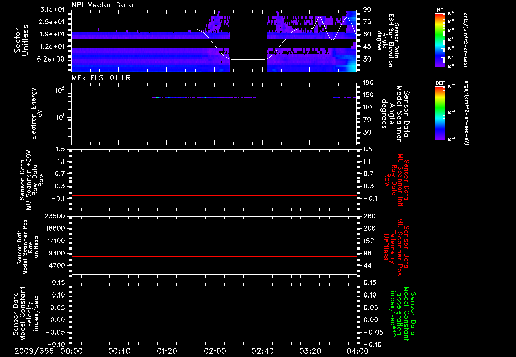
Task: Click the "02:00" time tick label
Action: point(215,351)
